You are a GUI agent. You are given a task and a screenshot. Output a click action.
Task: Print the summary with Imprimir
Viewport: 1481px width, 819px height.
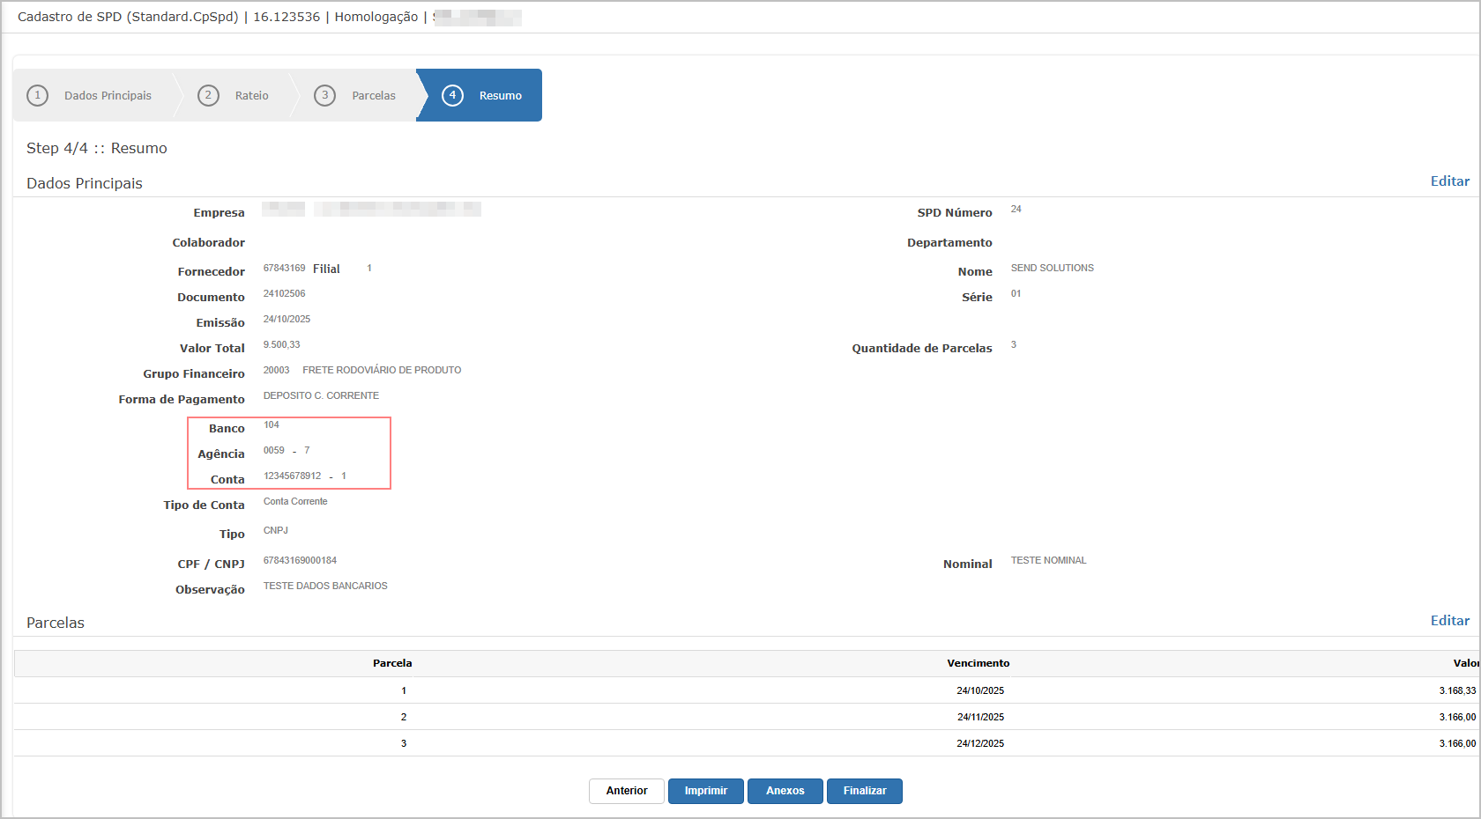click(x=705, y=791)
